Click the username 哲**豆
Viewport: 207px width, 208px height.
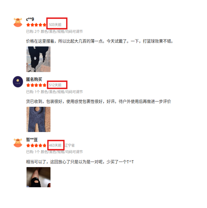[x=32, y=140]
